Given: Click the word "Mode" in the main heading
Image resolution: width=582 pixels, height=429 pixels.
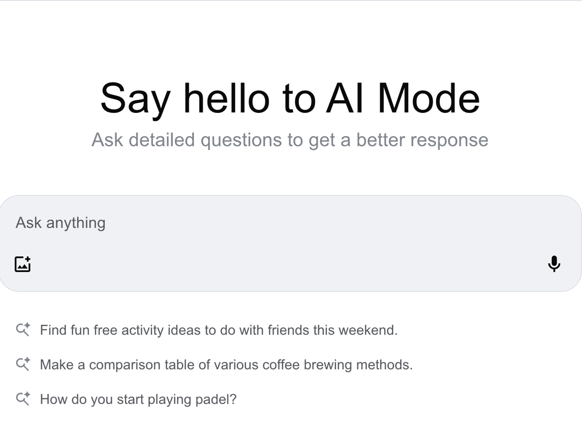Looking at the screenshot, I should pyautogui.click(x=428, y=98).
